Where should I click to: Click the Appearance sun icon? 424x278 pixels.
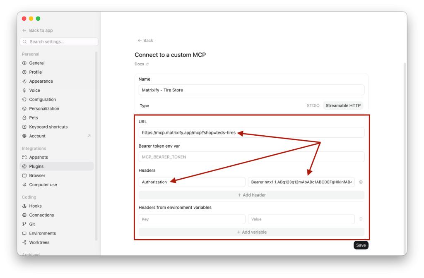pos(24,81)
